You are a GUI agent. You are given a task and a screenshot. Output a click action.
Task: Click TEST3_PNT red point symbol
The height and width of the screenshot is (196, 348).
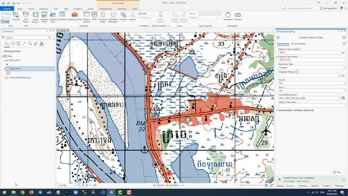pyautogui.click(x=7, y=65)
